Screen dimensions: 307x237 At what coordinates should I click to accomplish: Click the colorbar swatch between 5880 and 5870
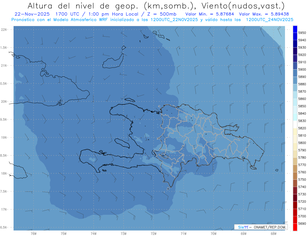(x=295, y=88)
